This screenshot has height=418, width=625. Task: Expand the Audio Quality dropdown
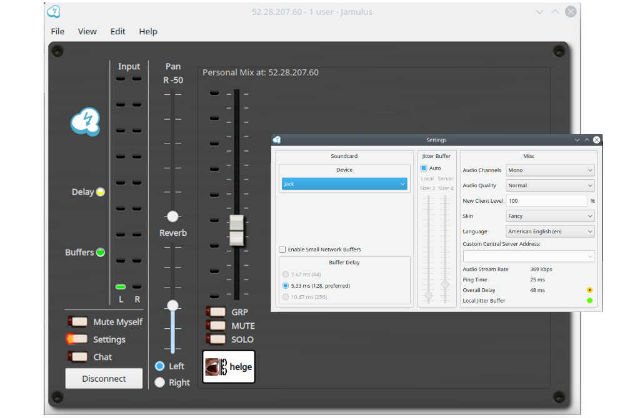[550, 185]
